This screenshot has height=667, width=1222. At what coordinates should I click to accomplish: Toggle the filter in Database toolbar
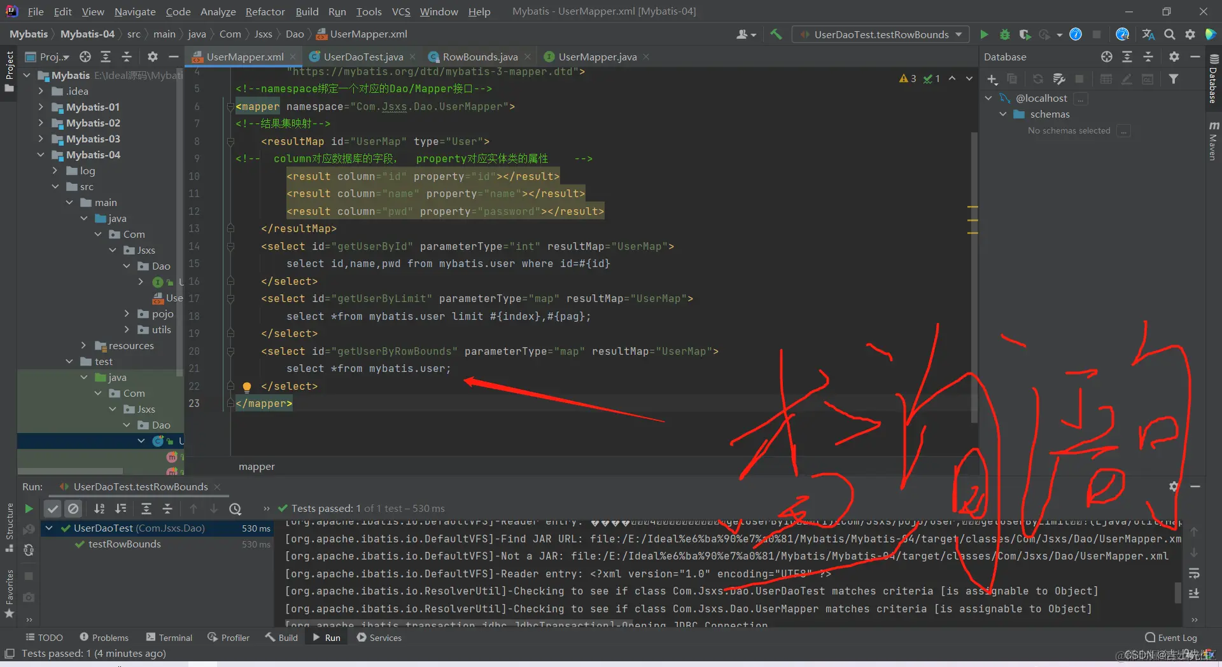point(1174,79)
